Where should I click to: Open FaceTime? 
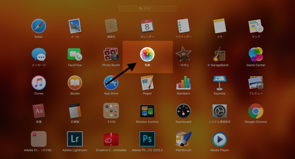(75, 54)
